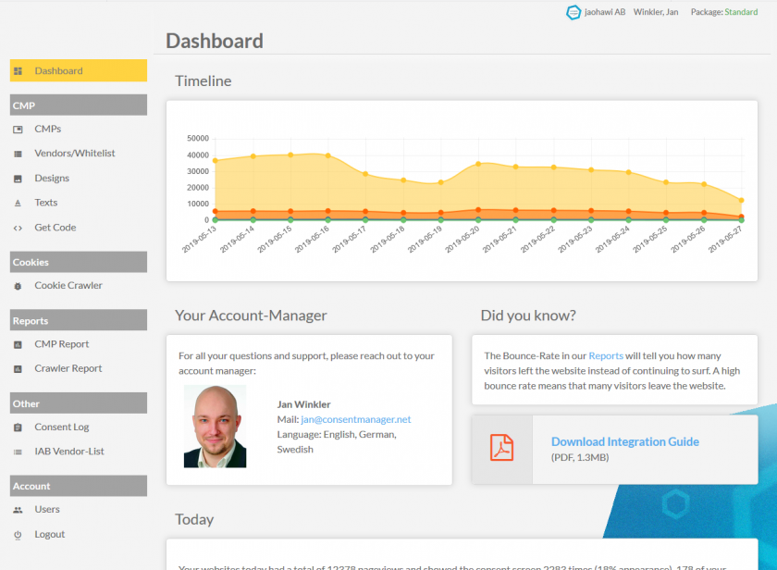
Task: Open the Consent Log
Action: [x=61, y=427]
